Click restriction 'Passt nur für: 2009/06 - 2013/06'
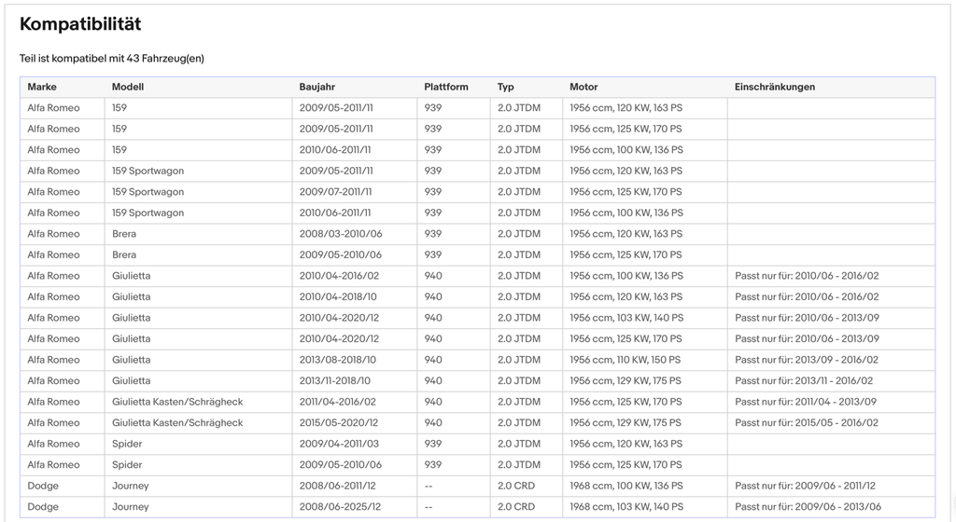Screen dimensions: 956x522 tap(808, 507)
